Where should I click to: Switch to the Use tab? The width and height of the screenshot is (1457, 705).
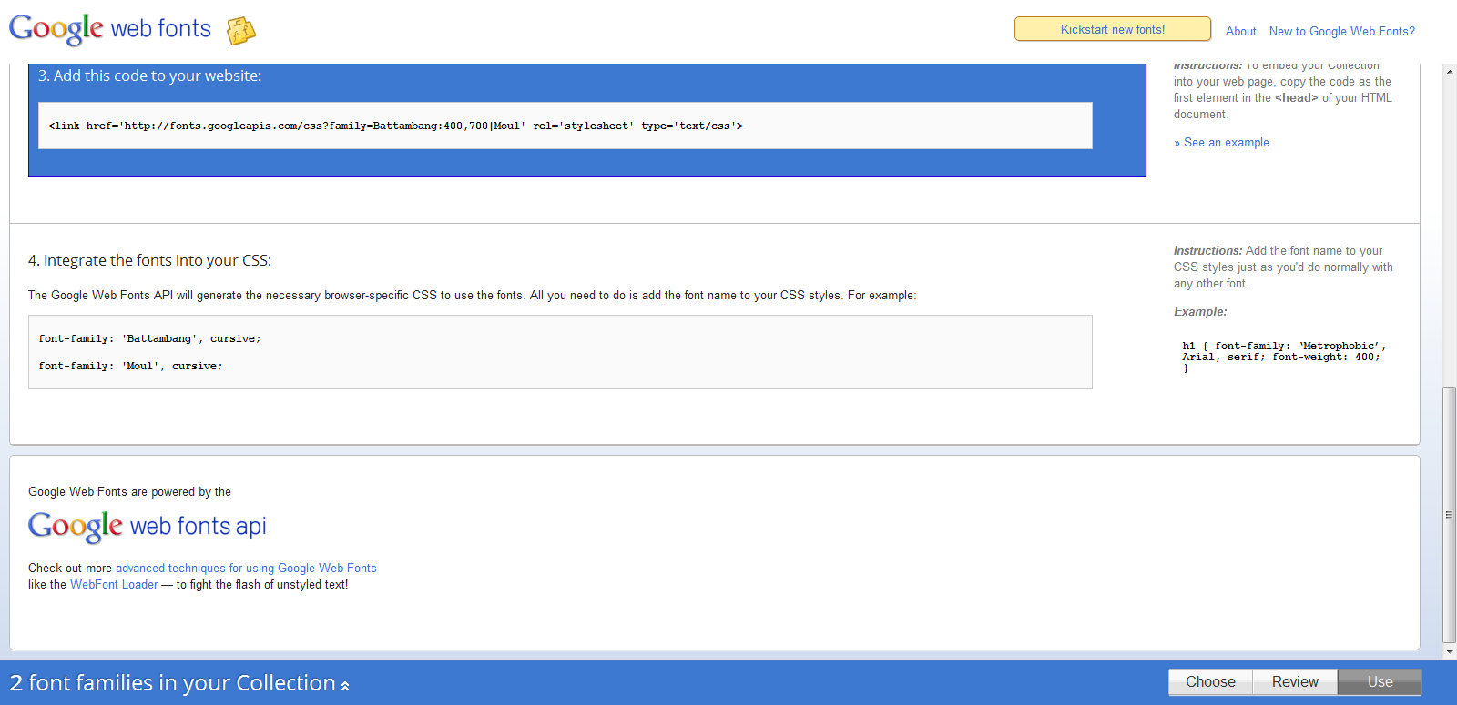(x=1380, y=682)
